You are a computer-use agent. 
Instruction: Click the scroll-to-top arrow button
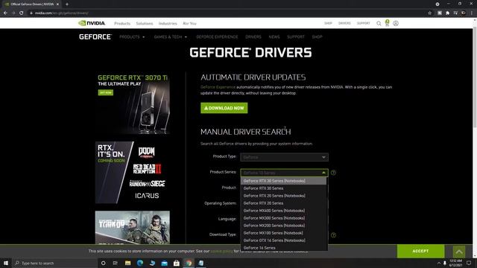point(459,252)
